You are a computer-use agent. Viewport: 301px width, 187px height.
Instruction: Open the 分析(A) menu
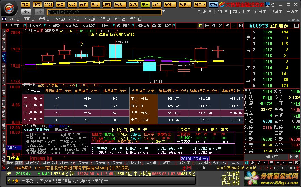[x=59, y=19]
